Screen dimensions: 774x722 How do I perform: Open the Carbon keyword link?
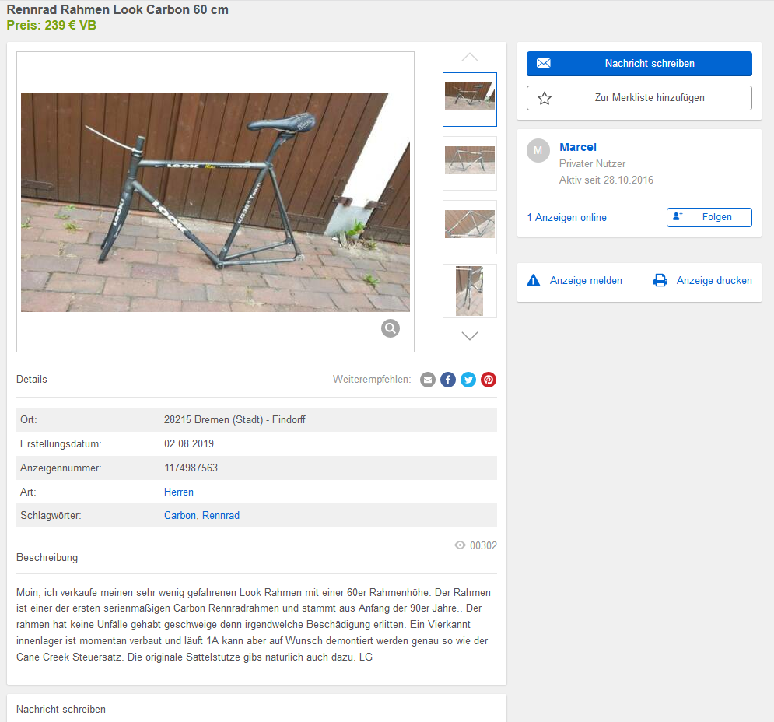tap(180, 515)
